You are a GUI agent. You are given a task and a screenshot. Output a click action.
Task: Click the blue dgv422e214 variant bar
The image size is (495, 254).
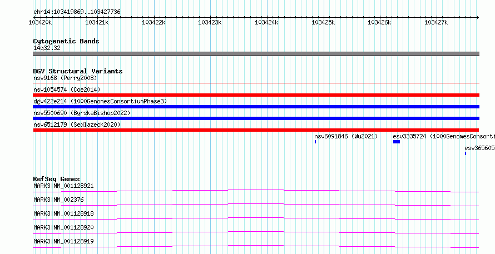pos(256,107)
